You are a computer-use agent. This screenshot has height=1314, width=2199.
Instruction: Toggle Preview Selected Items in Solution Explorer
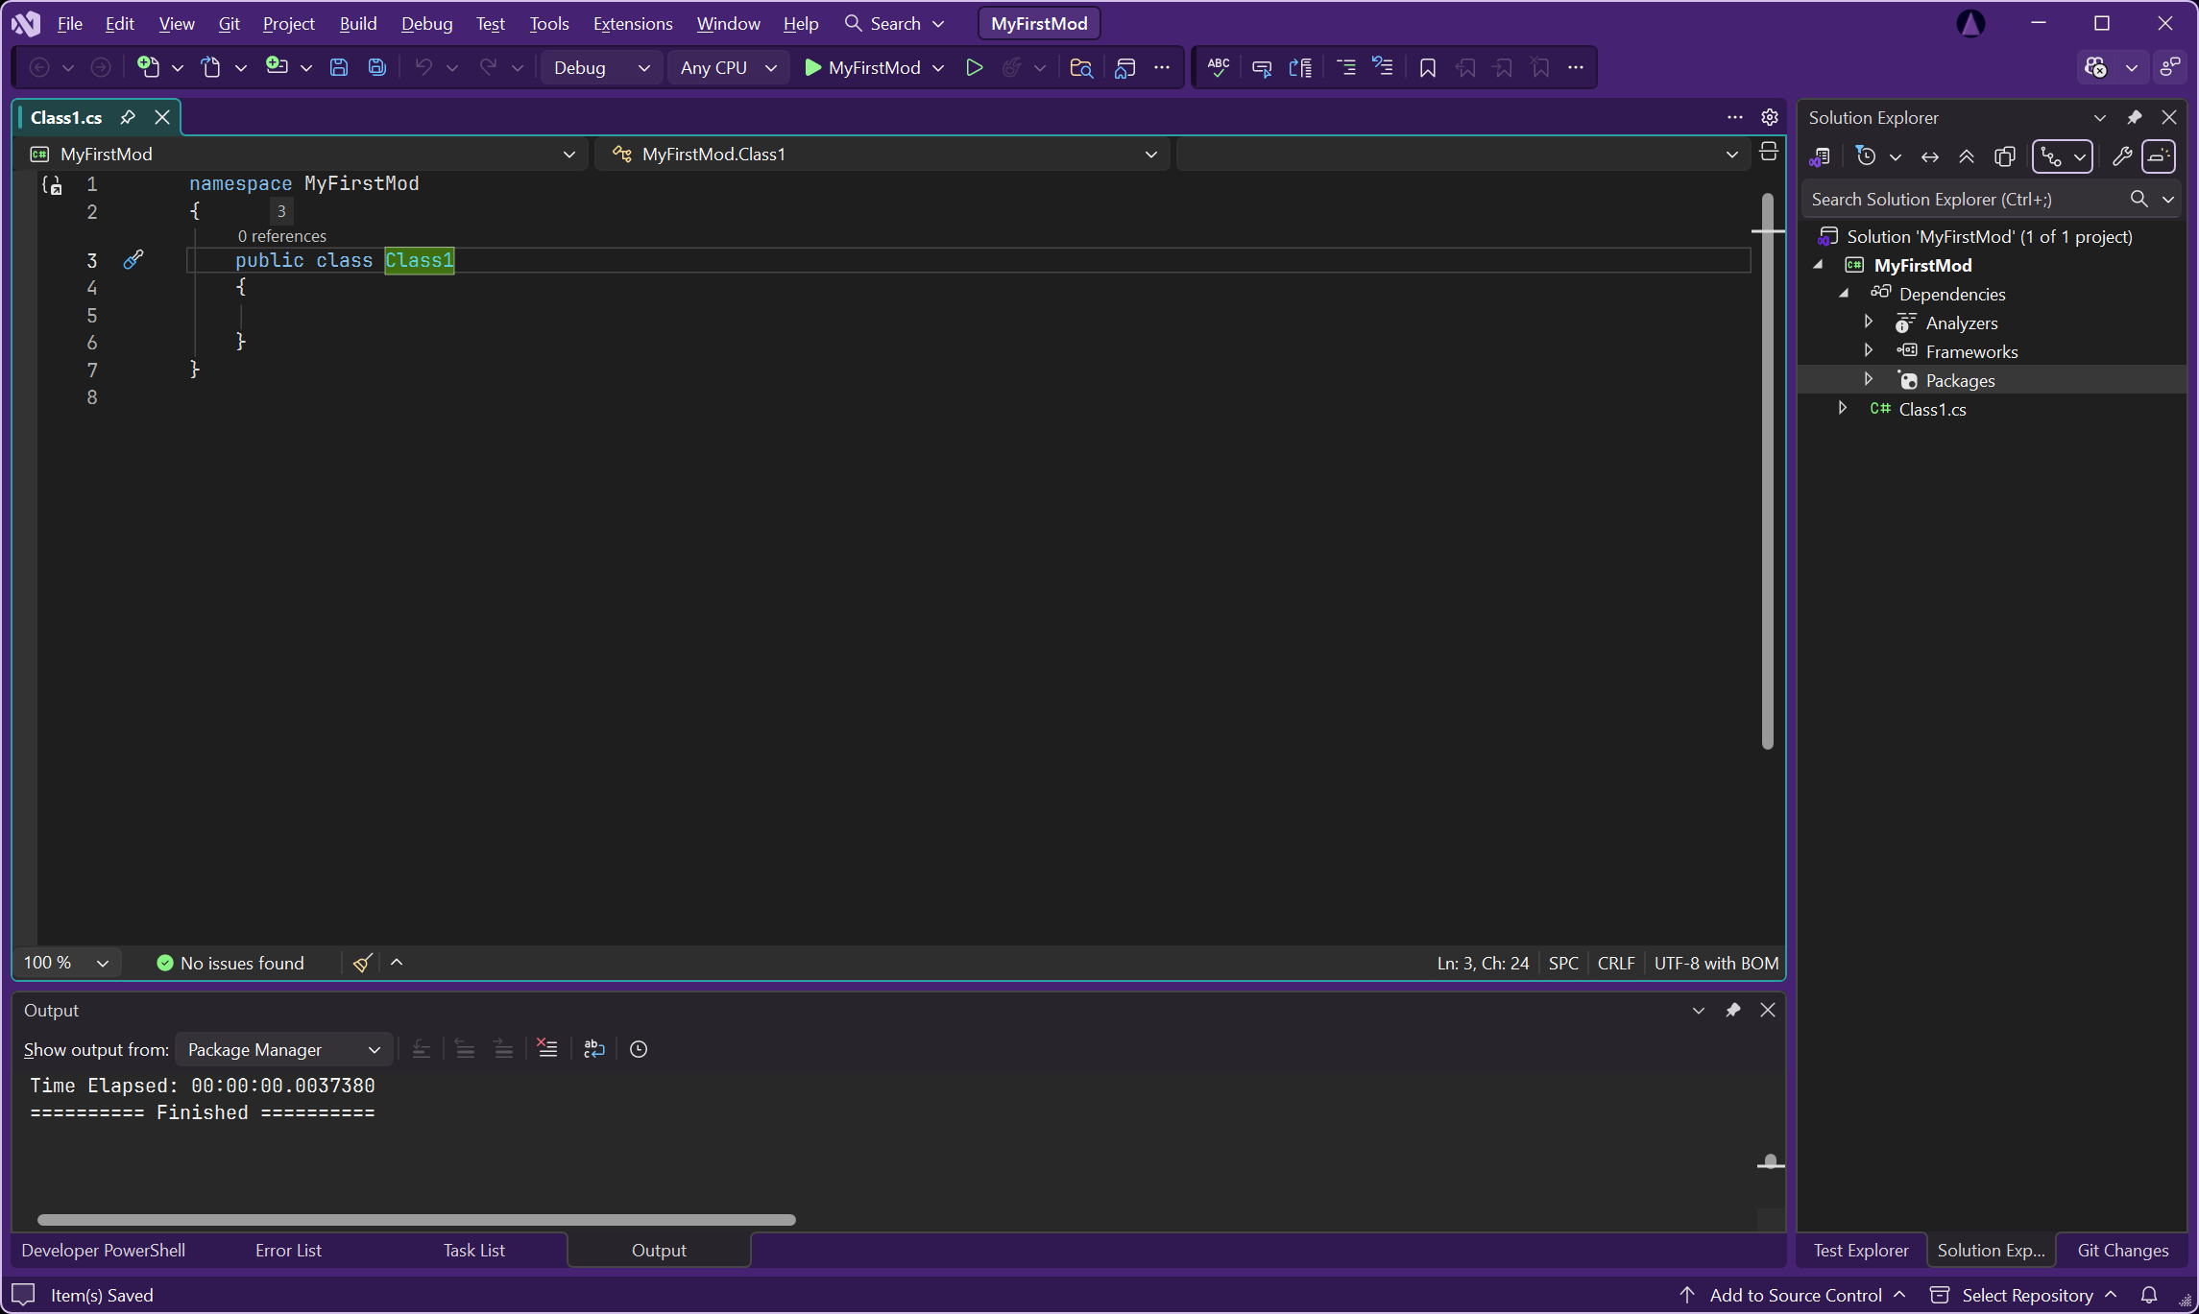tap(2159, 156)
